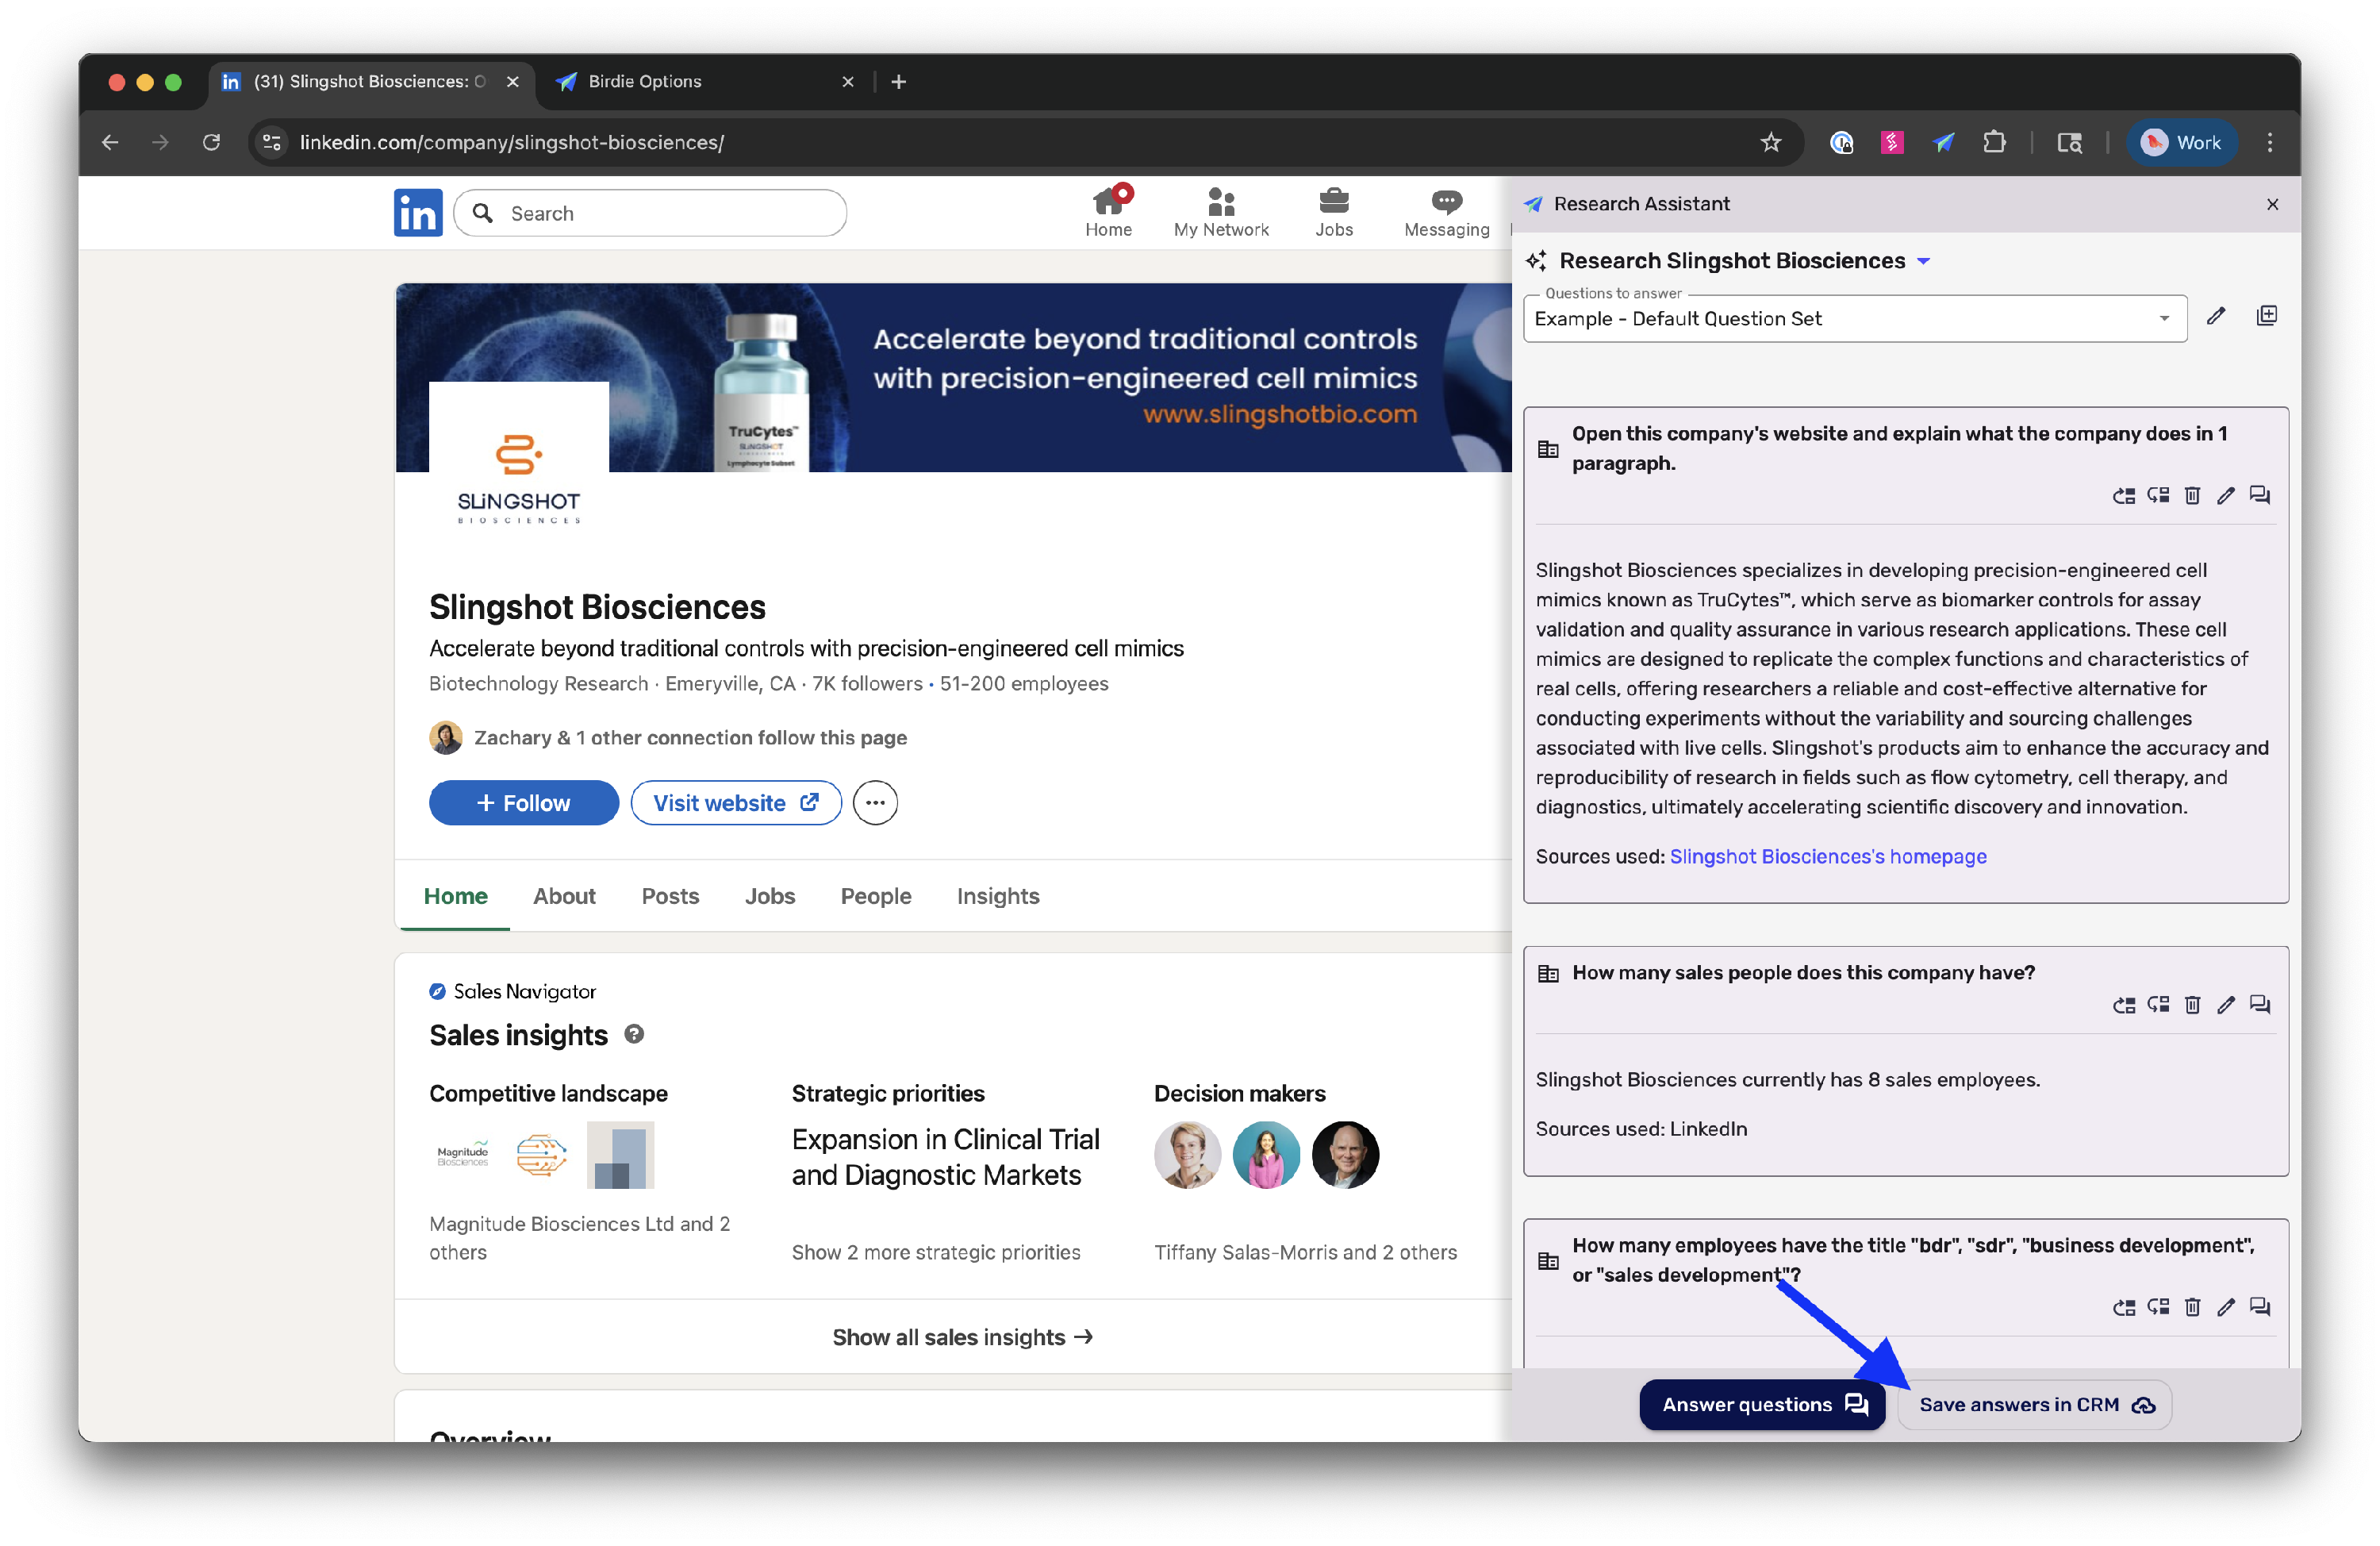Click the Answer questions button
2380x1546 pixels.
click(1762, 1405)
